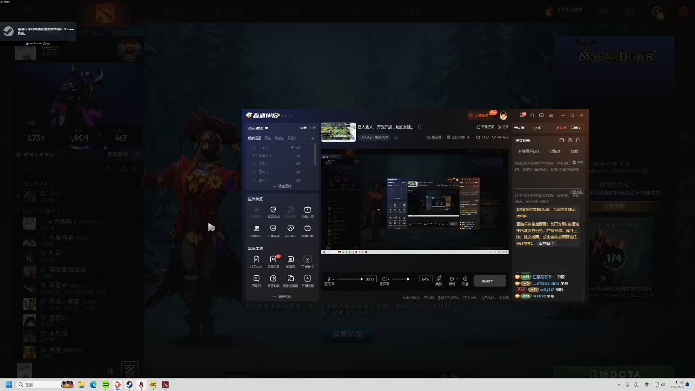Click the 200% microphone volume field

371,279
